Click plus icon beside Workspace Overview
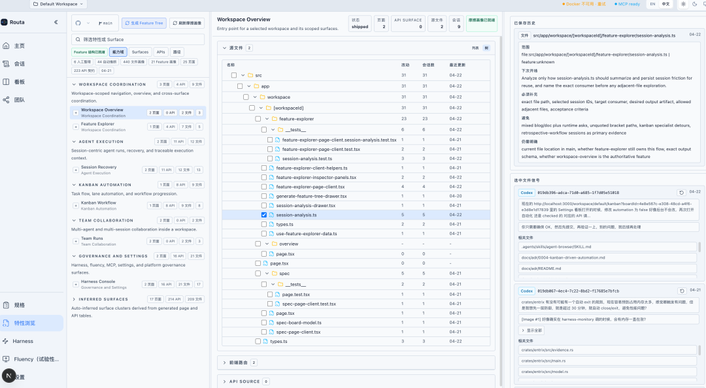706x388 pixels. point(76,112)
